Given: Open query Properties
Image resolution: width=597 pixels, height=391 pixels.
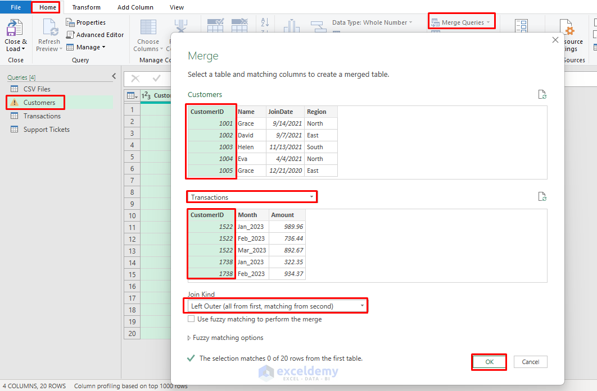Looking at the screenshot, I should click(x=85, y=22).
